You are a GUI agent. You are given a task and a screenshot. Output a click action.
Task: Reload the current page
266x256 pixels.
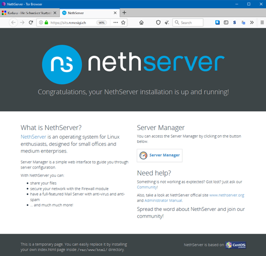point(31,23)
